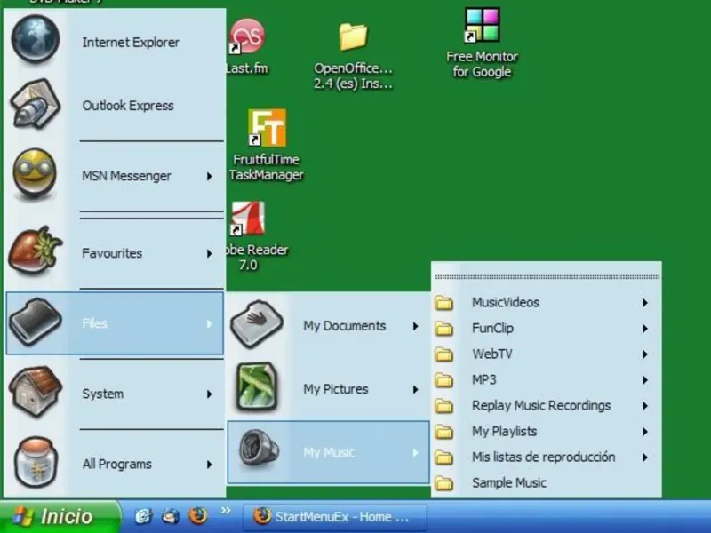Open Mis listas de reproducción entry
The image size is (711, 533).
tap(546, 457)
